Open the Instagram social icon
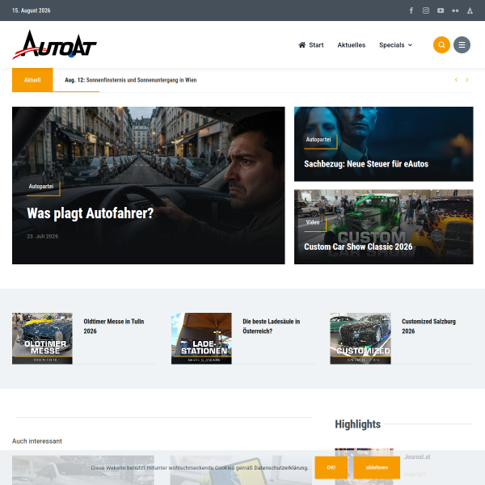485x485 pixels. pyautogui.click(x=426, y=11)
